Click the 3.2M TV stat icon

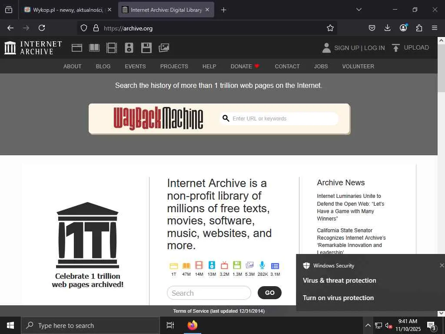[224, 265]
